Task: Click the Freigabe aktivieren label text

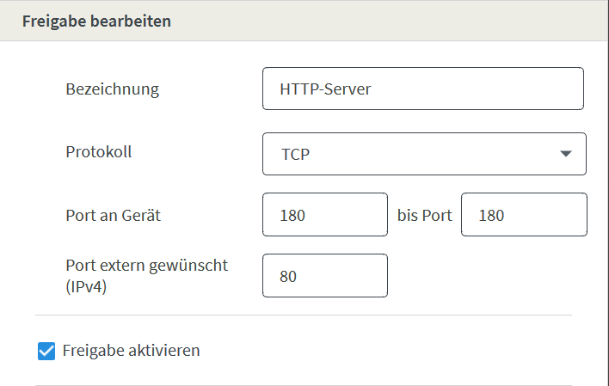Action: (x=131, y=350)
